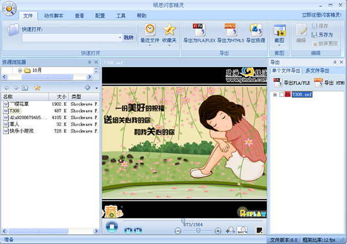Click the fast-forward playback button

(x=138, y=231)
